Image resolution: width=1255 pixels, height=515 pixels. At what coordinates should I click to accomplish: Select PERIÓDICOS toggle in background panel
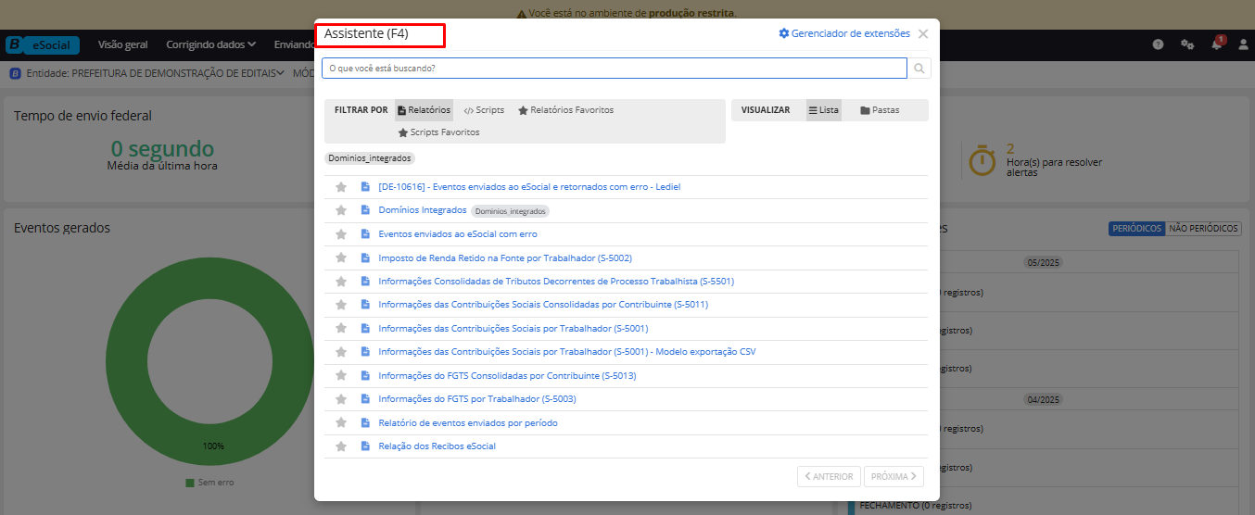point(1136,229)
